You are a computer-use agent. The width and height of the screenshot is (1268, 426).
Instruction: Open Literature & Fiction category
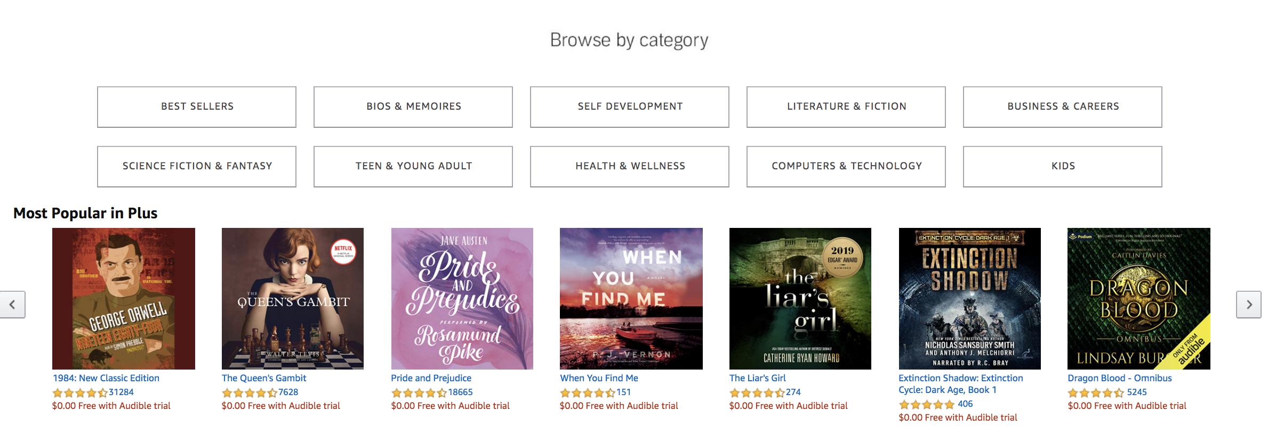[x=846, y=107]
